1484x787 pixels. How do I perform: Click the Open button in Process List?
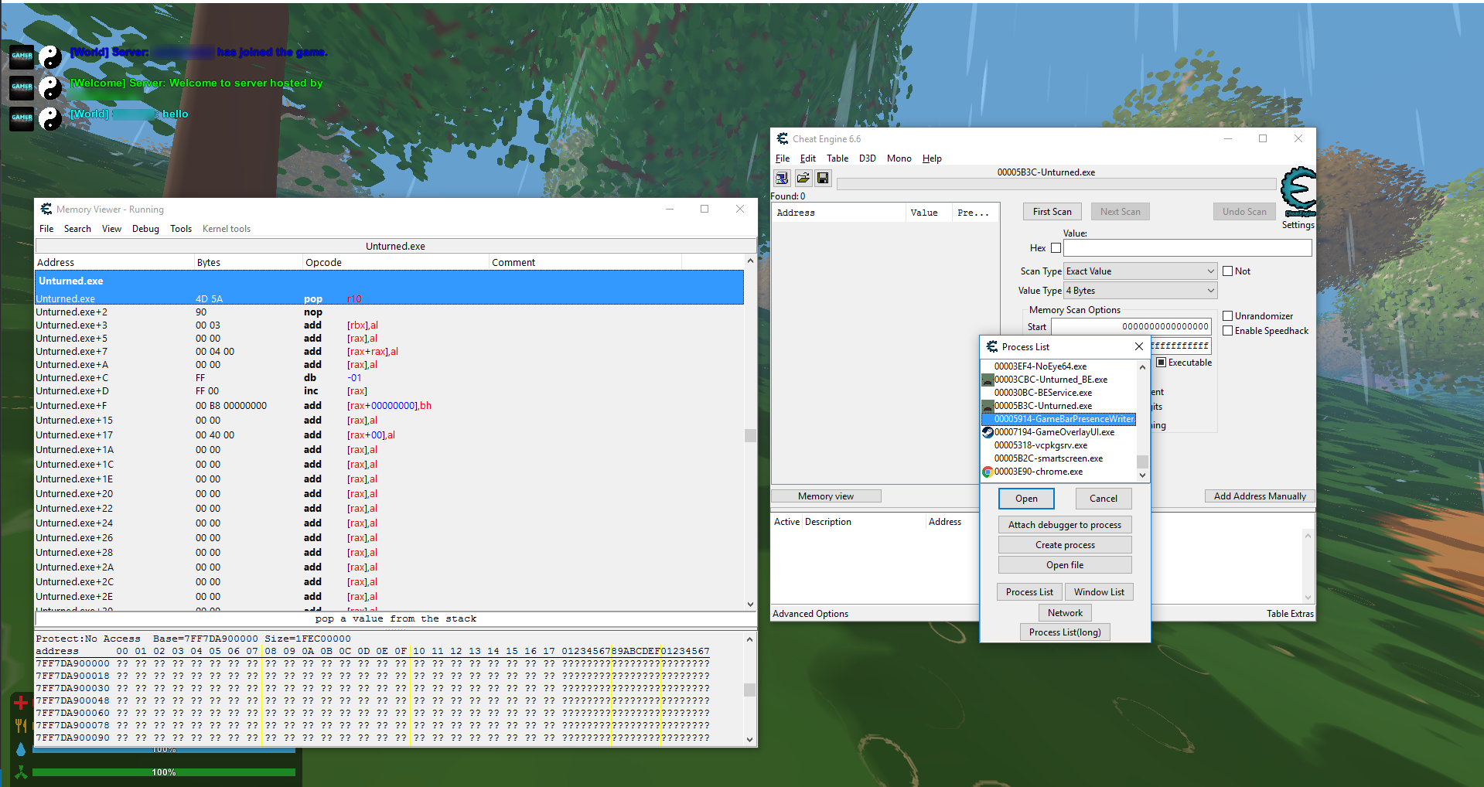click(x=1026, y=499)
